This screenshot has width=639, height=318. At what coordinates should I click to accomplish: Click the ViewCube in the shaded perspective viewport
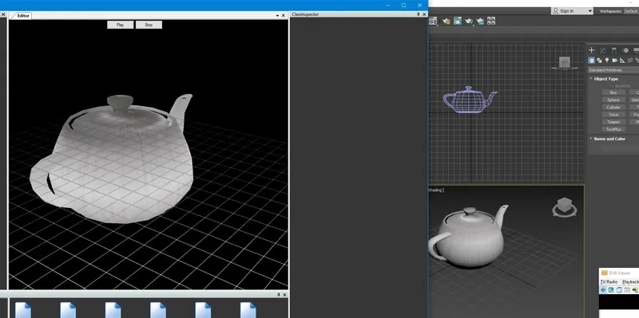pyautogui.click(x=564, y=206)
